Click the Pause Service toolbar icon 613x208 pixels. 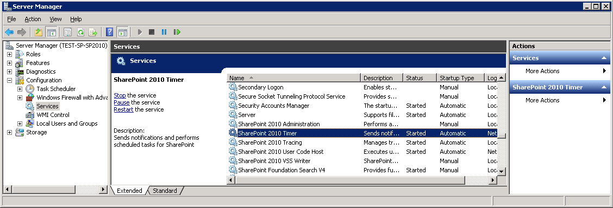164,32
